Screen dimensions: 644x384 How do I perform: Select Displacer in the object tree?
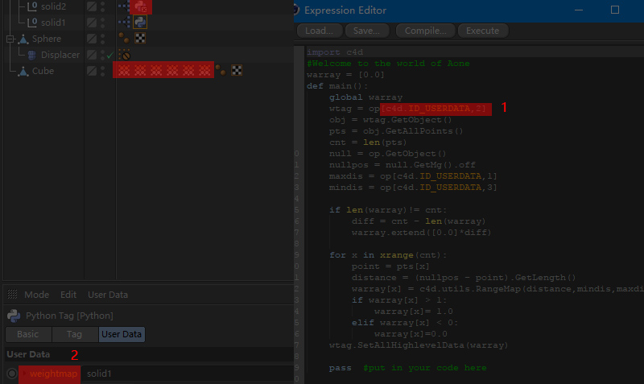coord(60,55)
